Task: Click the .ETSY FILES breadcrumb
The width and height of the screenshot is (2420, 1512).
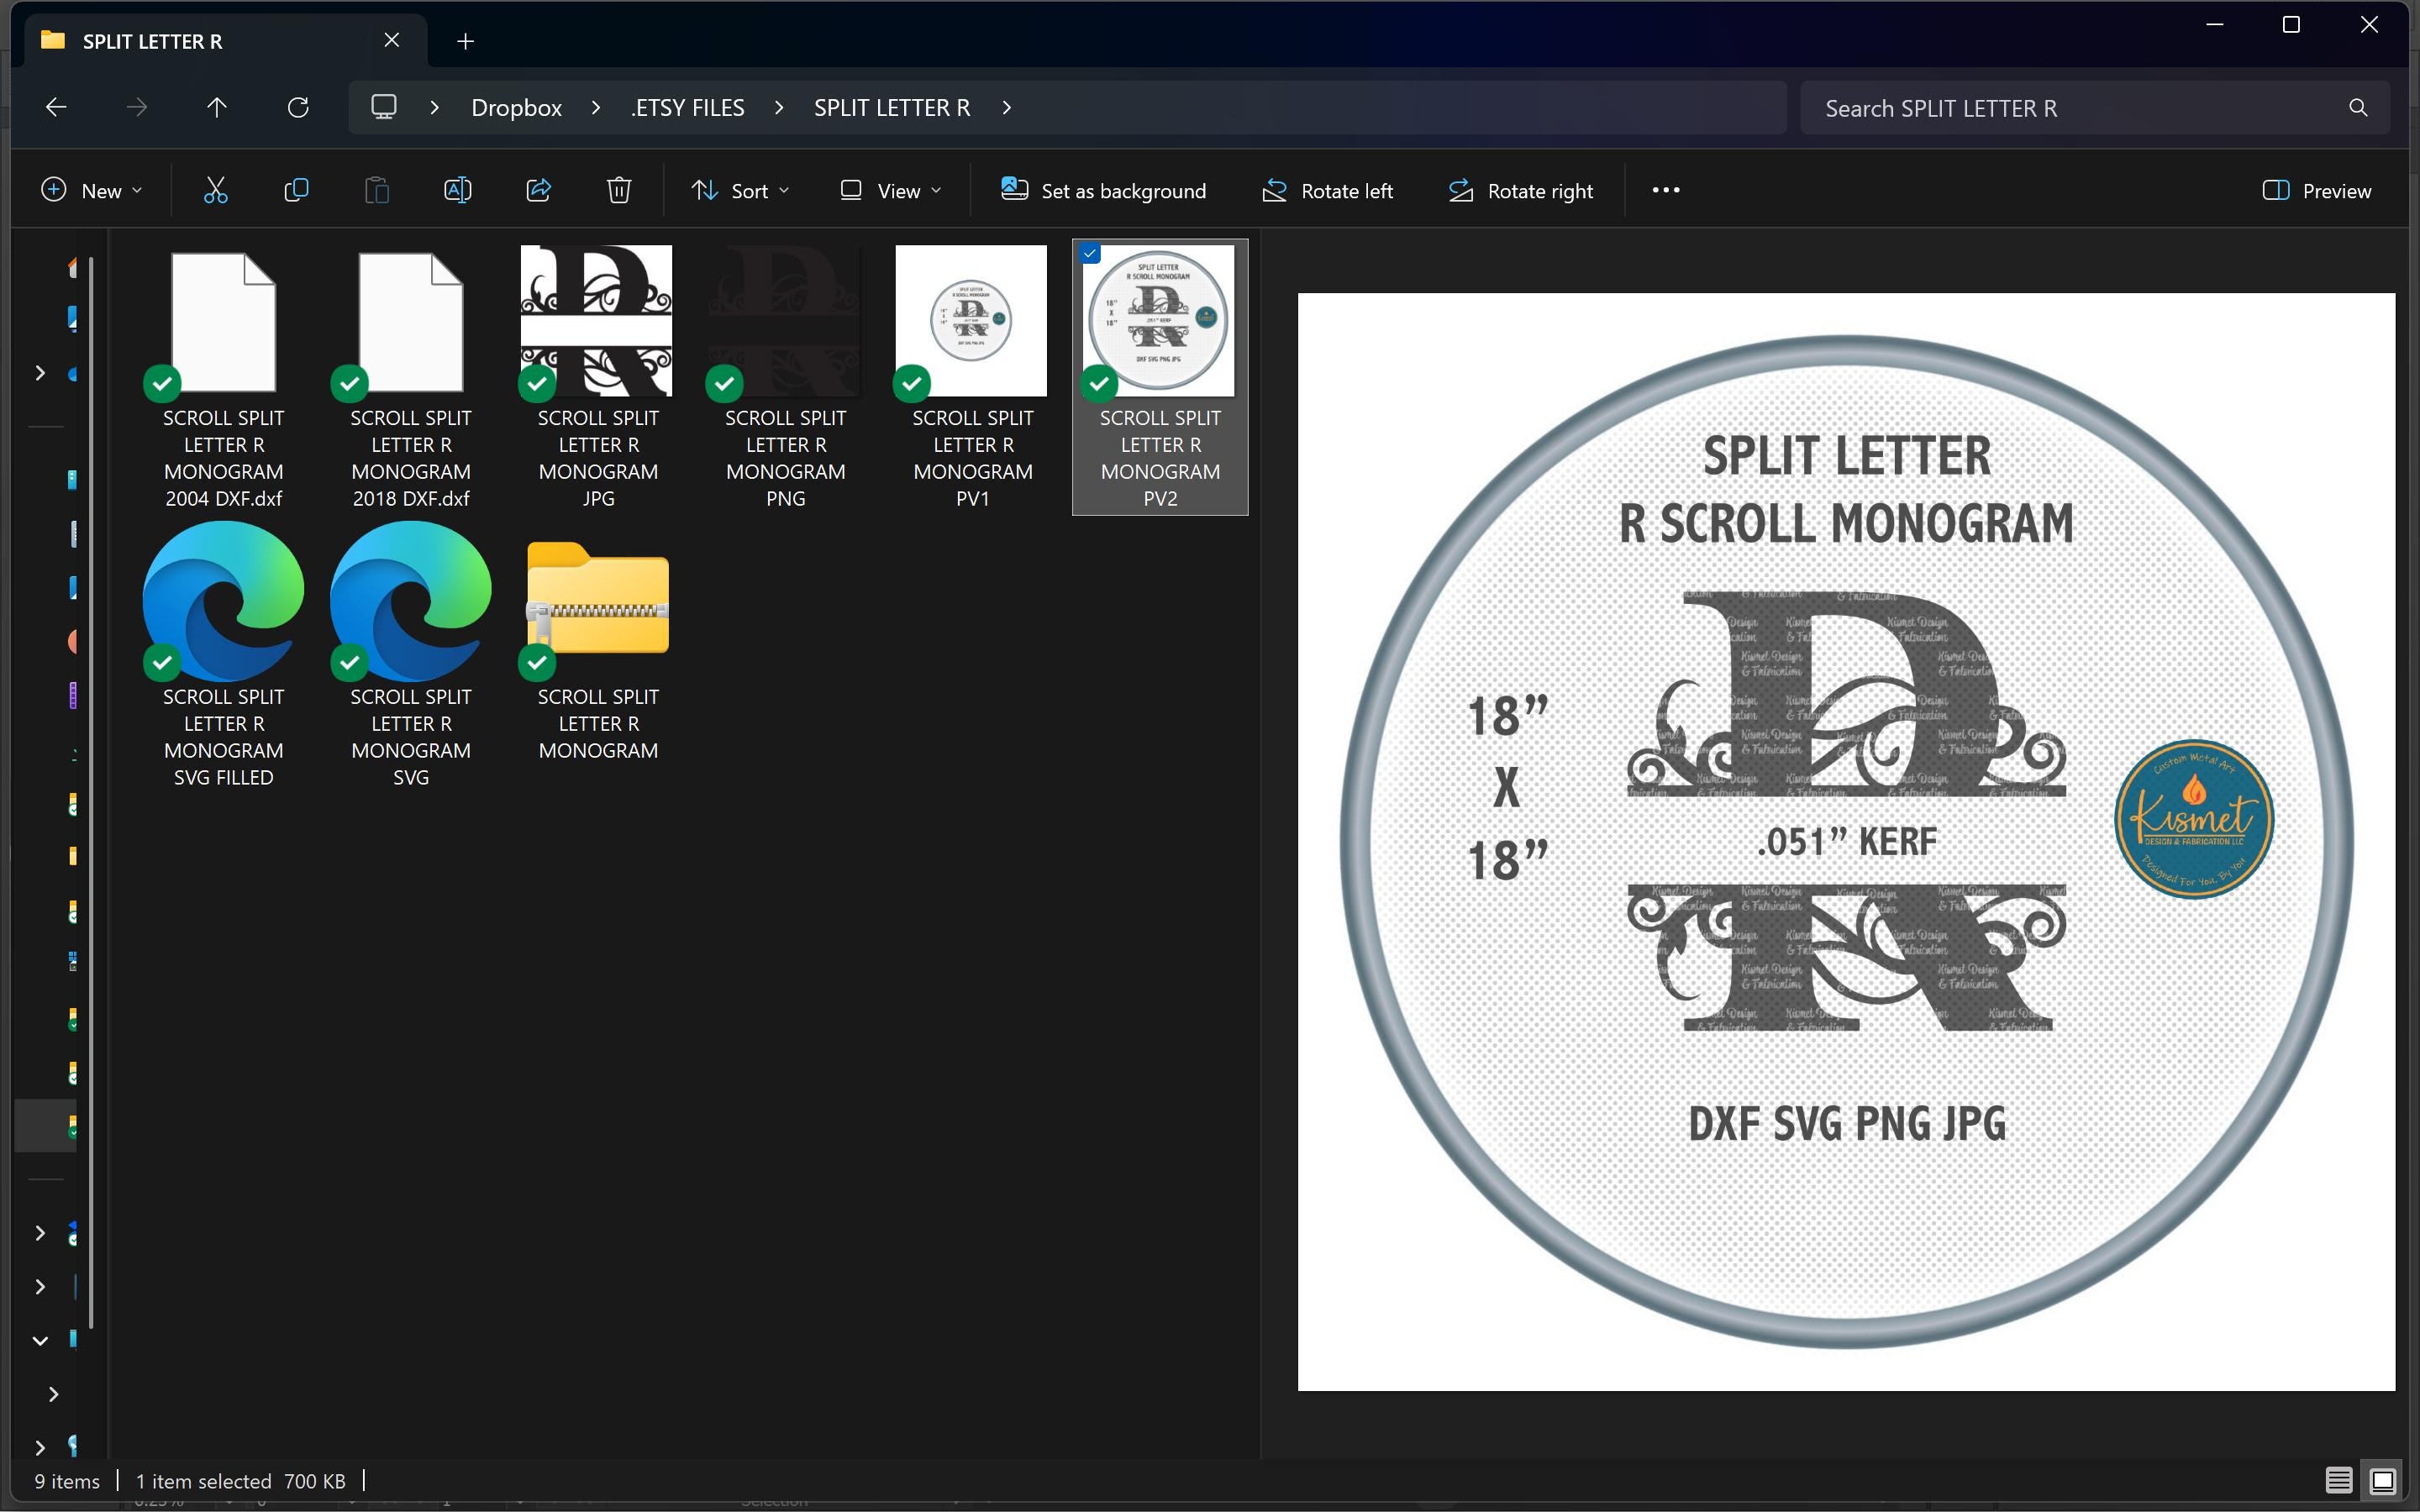Action: click(x=688, y=107)
